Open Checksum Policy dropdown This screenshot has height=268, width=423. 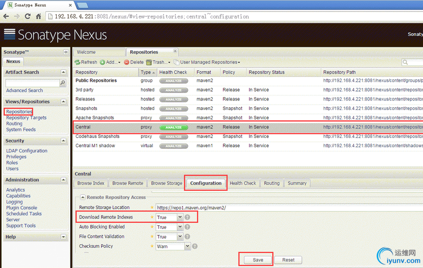187,246
